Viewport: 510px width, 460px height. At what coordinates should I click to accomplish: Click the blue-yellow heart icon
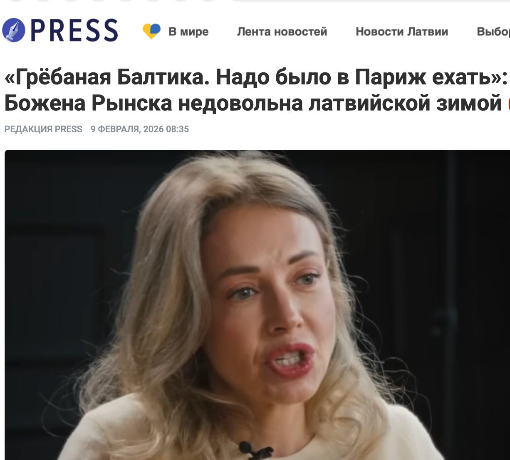coord(151,31)
